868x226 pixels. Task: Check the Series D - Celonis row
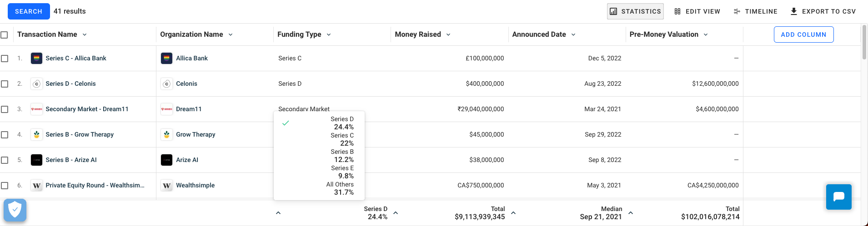(5, 84)
